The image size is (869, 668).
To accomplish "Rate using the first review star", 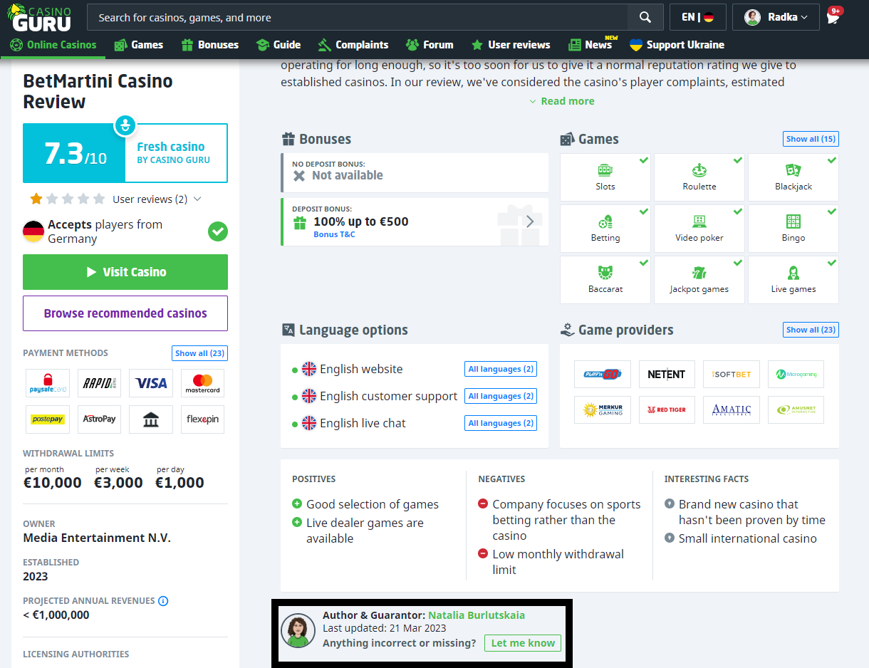I will (x=36, y=199).
